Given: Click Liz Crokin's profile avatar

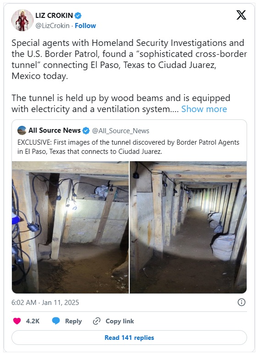Looking at the screenshot, I should pyautogui.click(x=22, y=20).
